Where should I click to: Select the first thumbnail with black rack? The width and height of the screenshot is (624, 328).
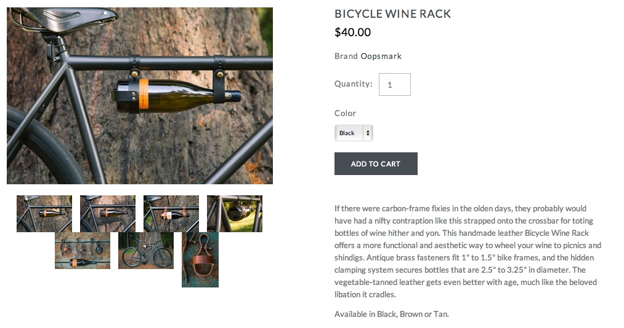tap(44, 213)
